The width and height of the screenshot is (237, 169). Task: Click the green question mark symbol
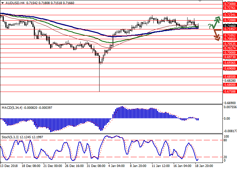coord(210,26)
